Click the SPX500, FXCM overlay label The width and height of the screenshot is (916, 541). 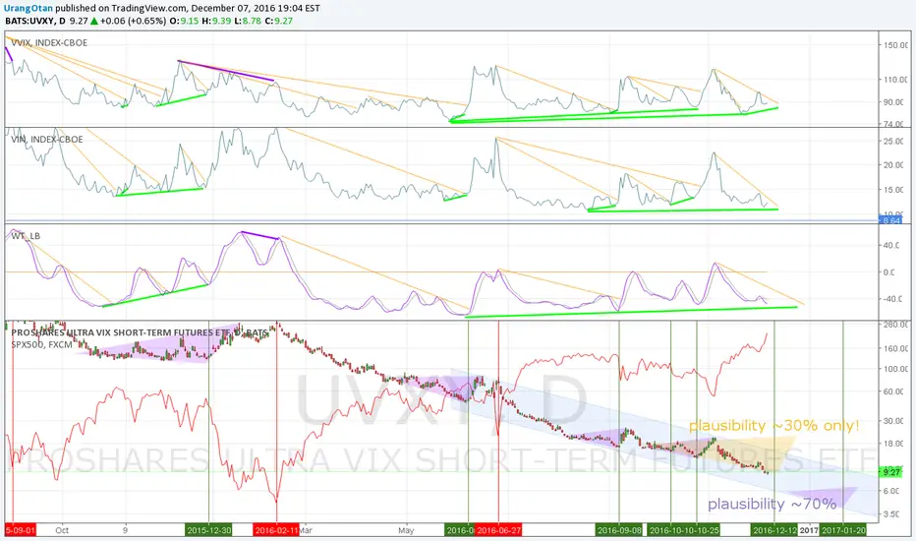click(x=41, y=344)
